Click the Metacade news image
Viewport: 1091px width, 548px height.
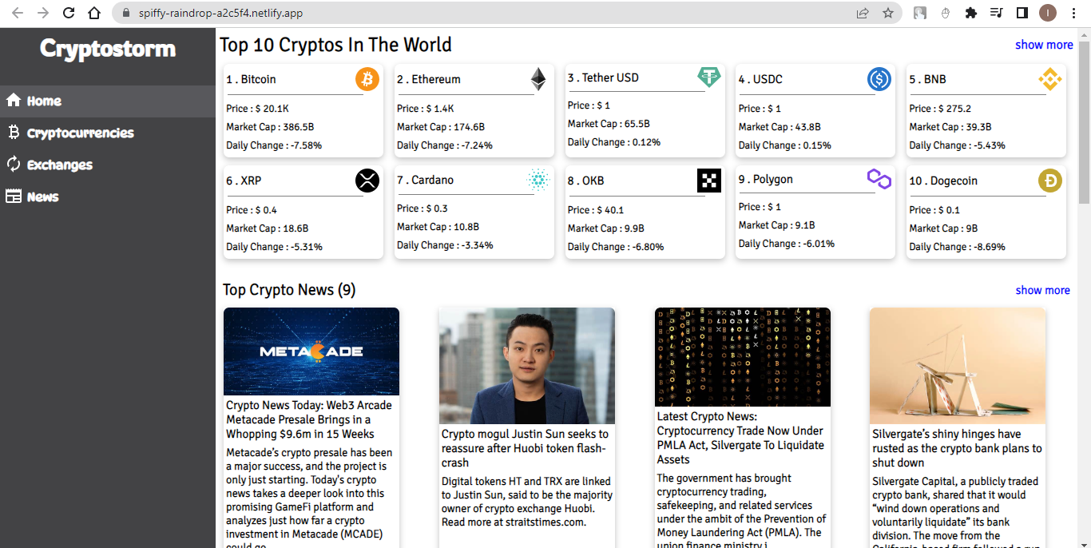311,351
